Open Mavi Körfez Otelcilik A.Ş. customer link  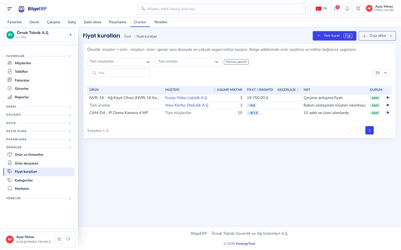pyautogui.click(x=187, y=105)
